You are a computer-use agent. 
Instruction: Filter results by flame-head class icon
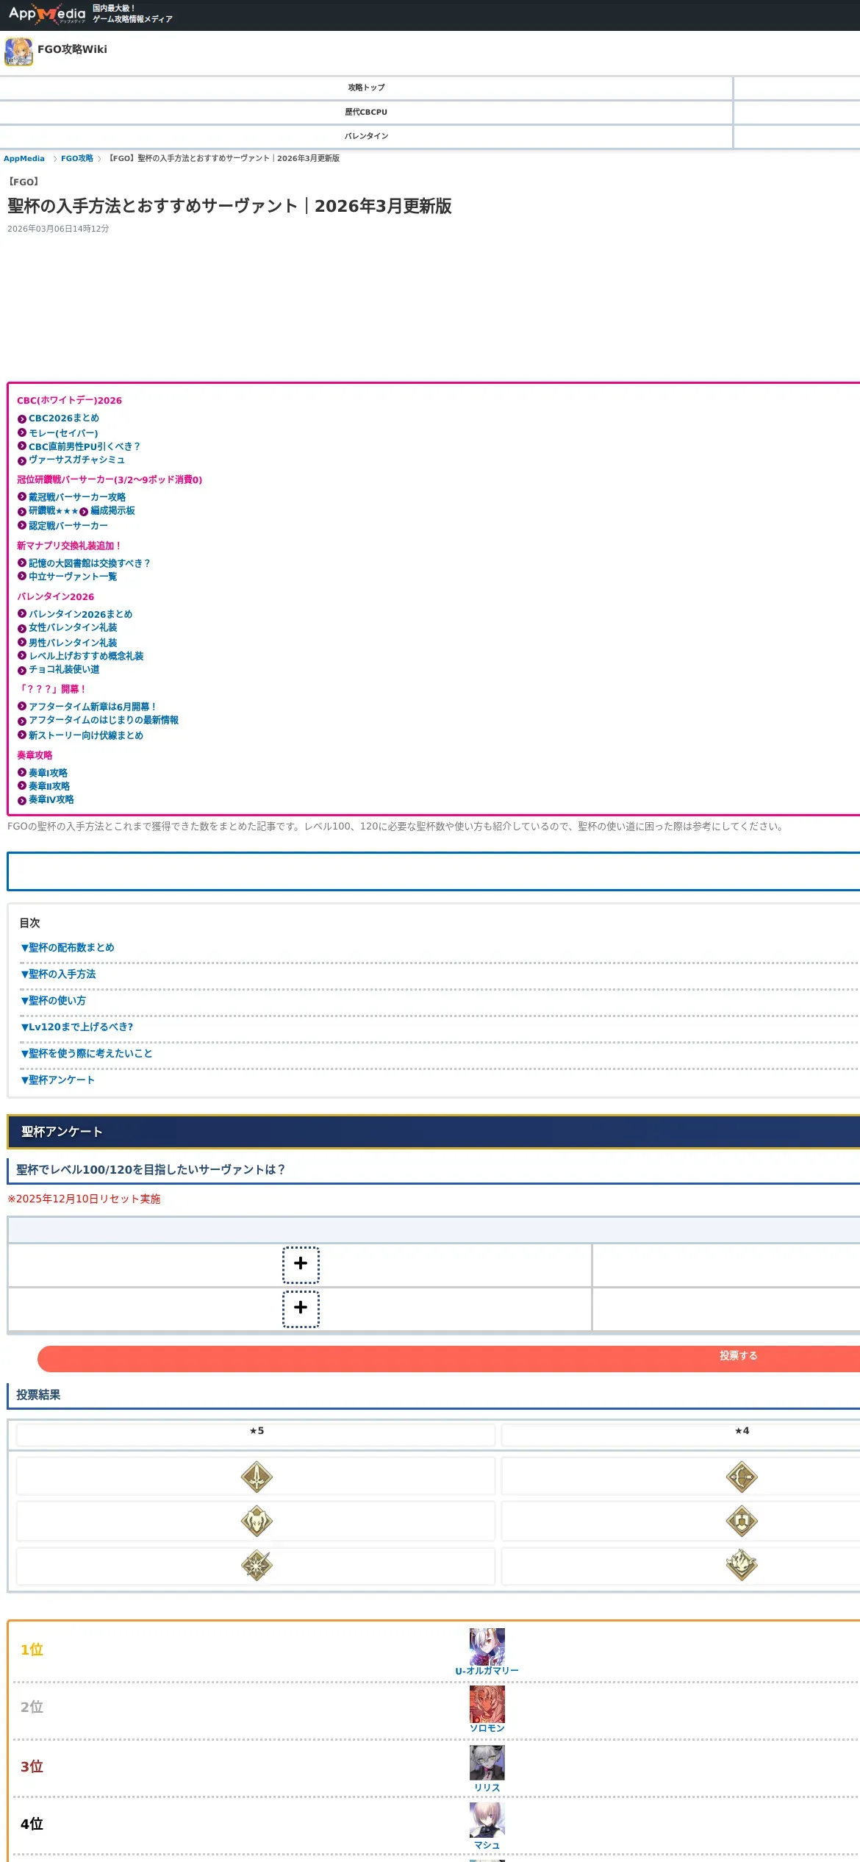click(742, 1565)
